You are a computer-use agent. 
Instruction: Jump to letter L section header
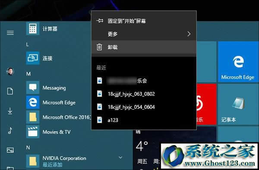[28, 44]
